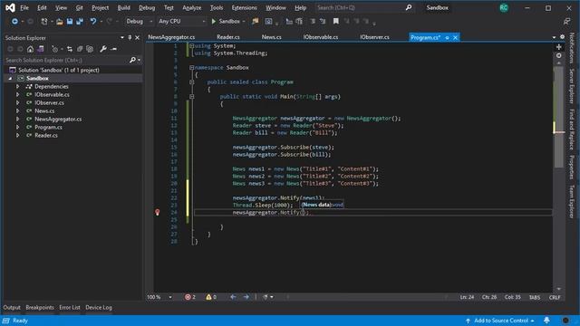
Task: Switch to the News.cs editor tab
Action: [x=272, y=37]
